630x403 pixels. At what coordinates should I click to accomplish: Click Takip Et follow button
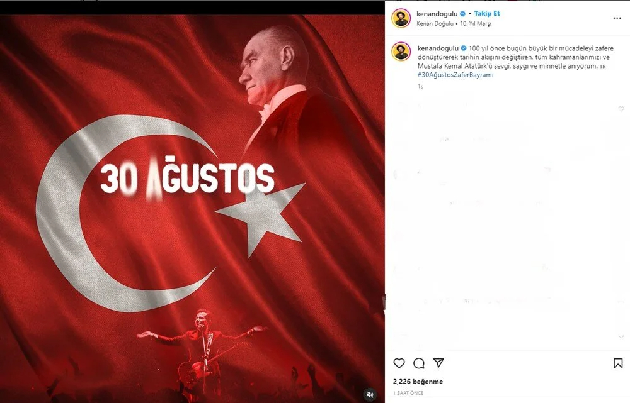click(x=487, y=13)
